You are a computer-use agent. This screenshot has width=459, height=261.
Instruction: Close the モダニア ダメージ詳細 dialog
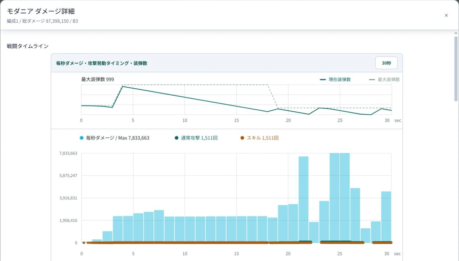point(446,15)
